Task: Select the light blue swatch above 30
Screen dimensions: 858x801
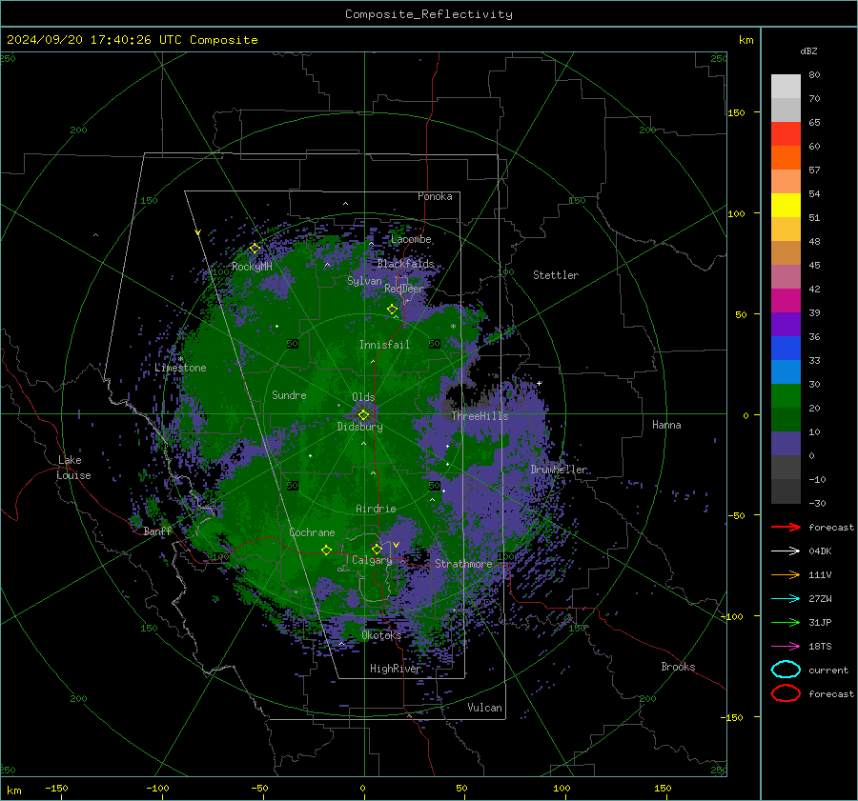Action: (786, 372)
